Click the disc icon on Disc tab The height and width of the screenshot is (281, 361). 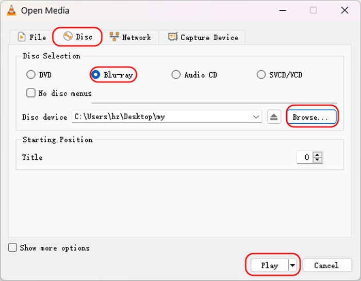[x=68, y=37]
